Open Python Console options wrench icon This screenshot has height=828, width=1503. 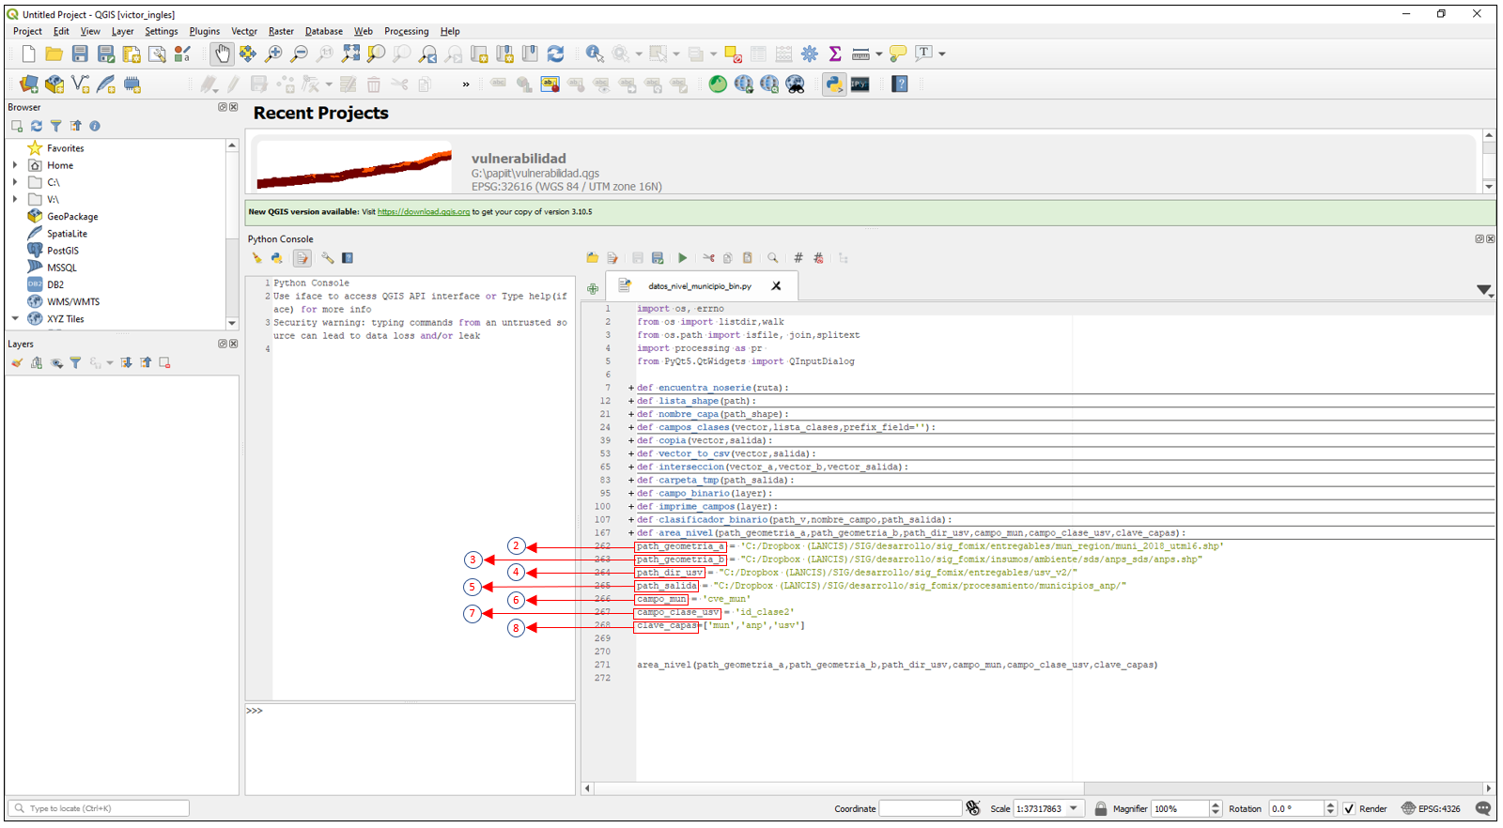coord(327,258)
